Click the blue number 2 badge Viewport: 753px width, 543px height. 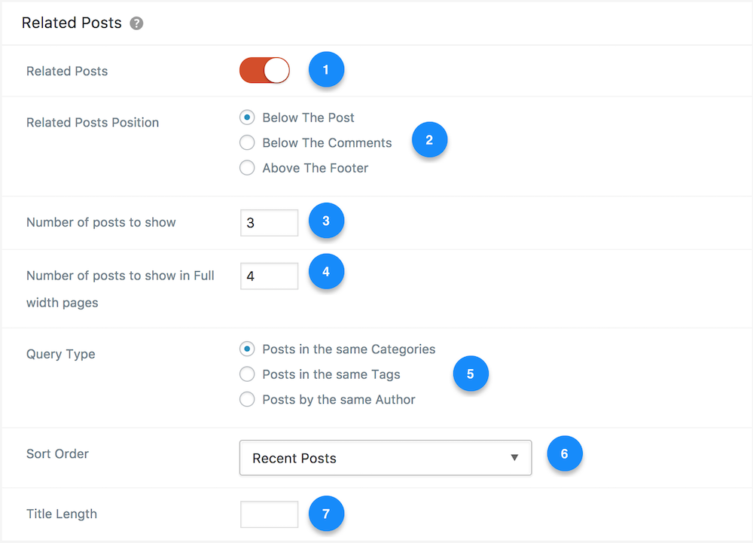[429, 140]
